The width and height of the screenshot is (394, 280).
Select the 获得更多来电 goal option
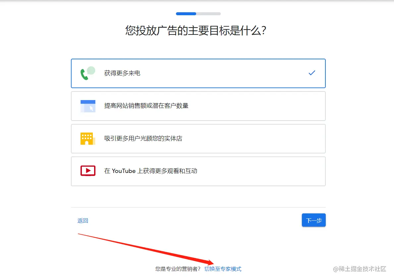pyautogui.click(x=198, y=73)
